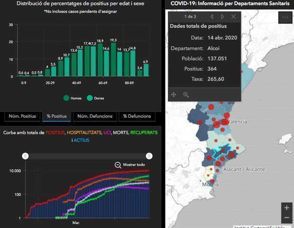This screenshot has height=228, width=294.
Task: Click the Mostrar todo text link
Action: pyautogui.click(x=134, y=165)
